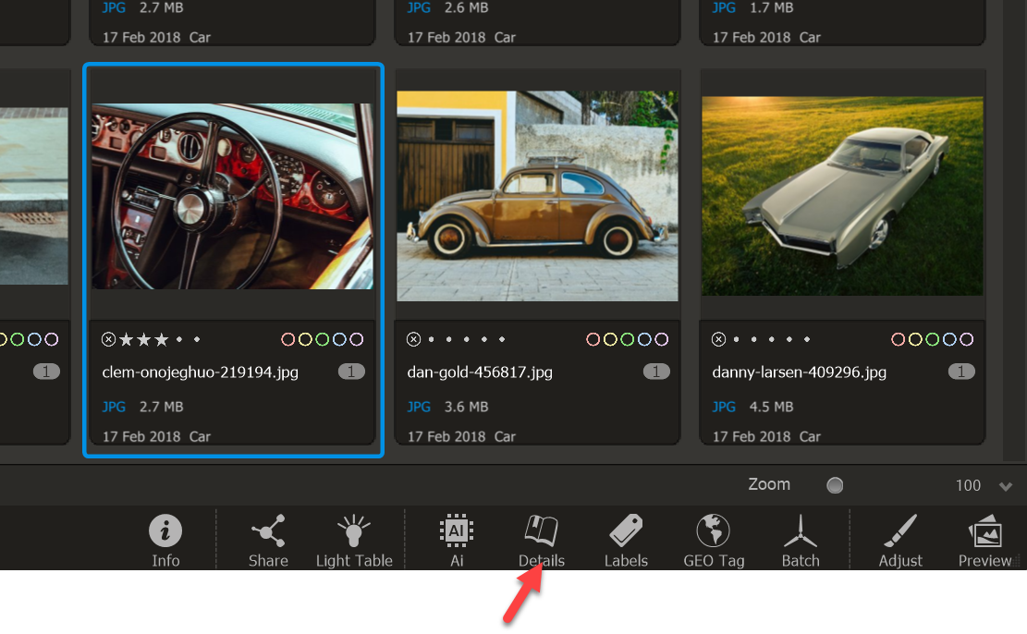Image resolution: width=1027 pixels, height=634 pixels.
Task: Rate danny-larsen-409296.jpg one star
Action: click(x=736, y=339)
